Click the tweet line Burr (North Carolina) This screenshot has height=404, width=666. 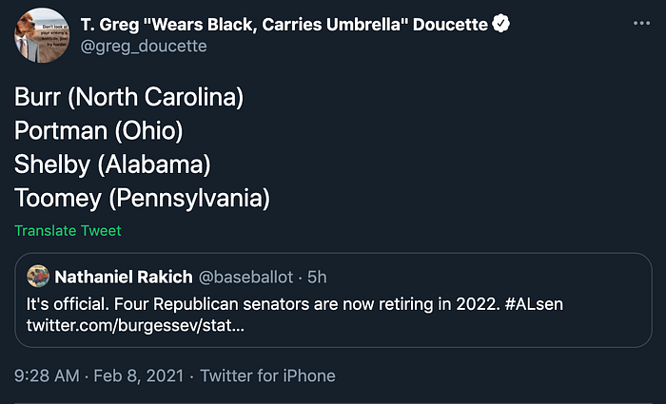click(129, 97)
